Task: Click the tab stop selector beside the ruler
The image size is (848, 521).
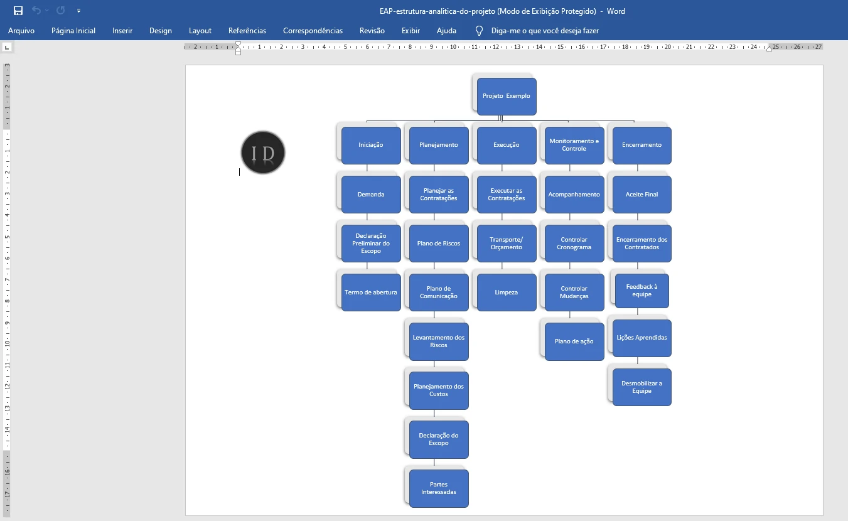Action: tap(6, 47)
